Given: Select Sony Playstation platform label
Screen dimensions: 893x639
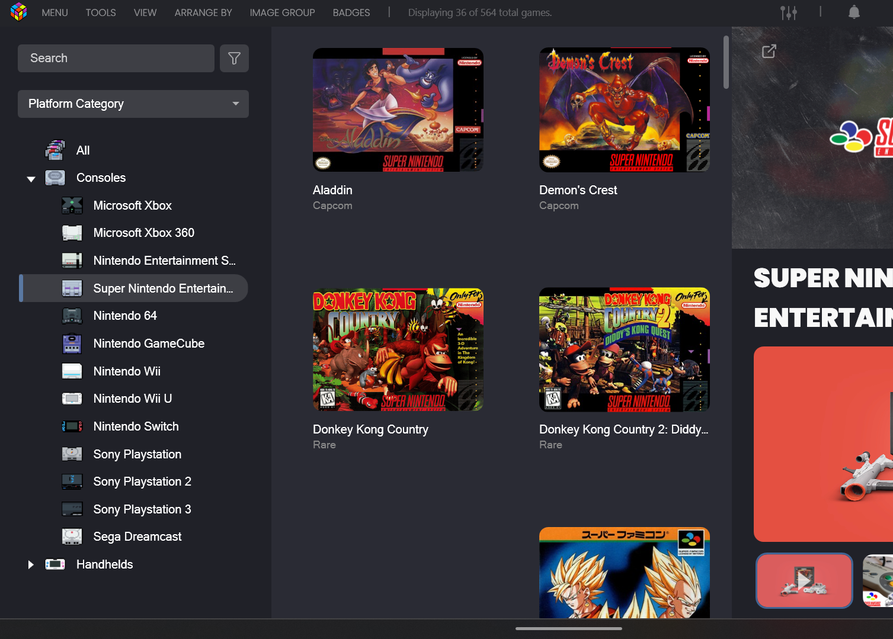Looking at the screenshot, I should (137, 454).
